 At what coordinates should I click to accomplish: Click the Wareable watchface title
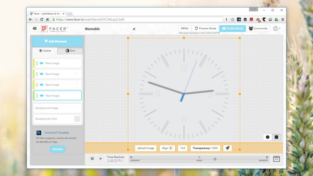(x=92, y=29)
